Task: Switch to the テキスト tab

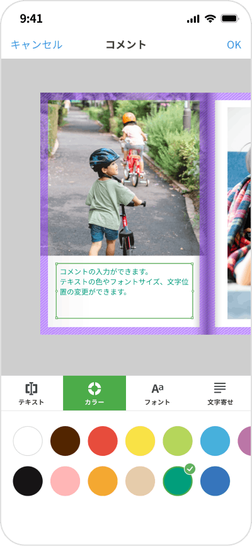Action: (31, 393)
